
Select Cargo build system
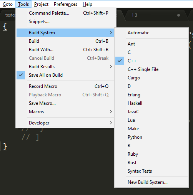(151, 78)
